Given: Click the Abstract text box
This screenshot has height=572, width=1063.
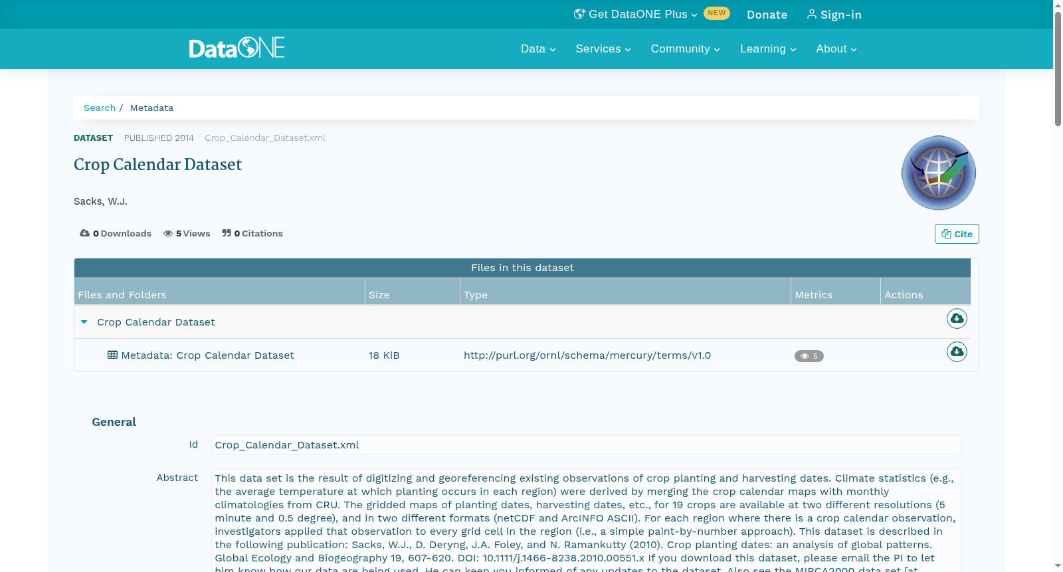Looking at the screenshot, I should [586, 521].
